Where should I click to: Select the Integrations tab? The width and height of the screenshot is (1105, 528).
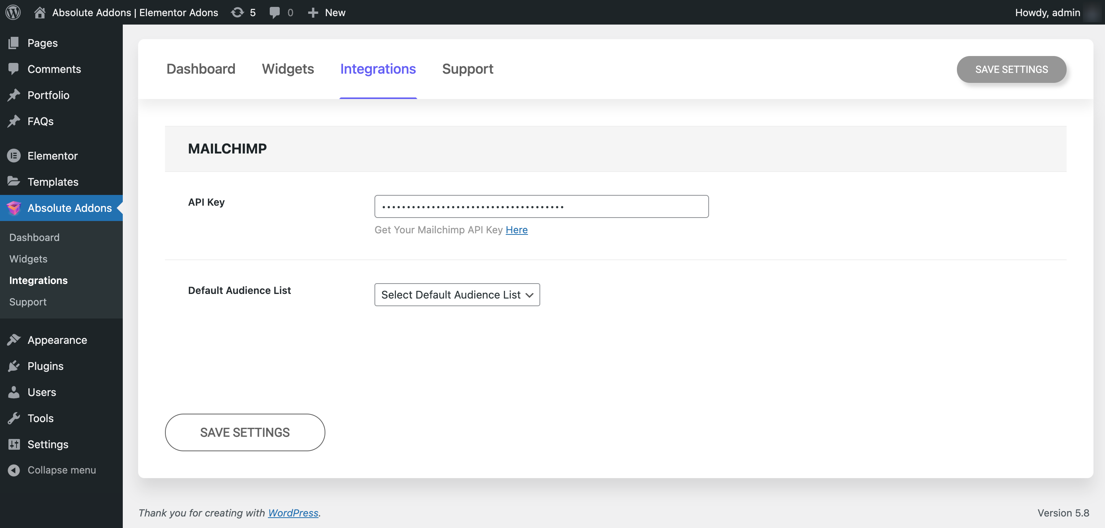pos(378,69)
